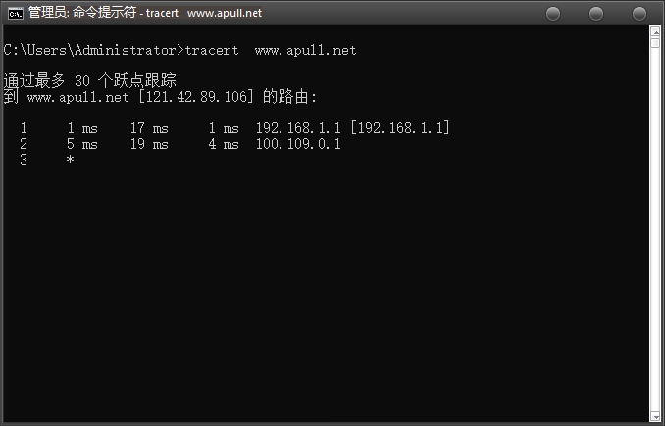Image resolution: width=665 pixels, height=426 pixels.
Task: Click the bracketed [192.168.1.1] hostname
Action: tap(399, 128)
